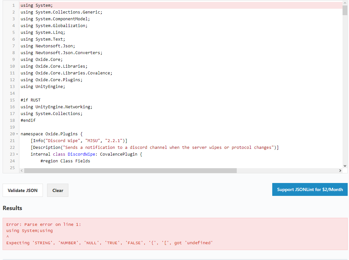Click 'CovalencePlugin' on line 23
Screen dimensions: 349x260
click(x=119, y=154)
